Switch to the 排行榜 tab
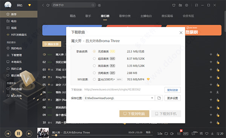The image size is (226, 138). point(105,16)
